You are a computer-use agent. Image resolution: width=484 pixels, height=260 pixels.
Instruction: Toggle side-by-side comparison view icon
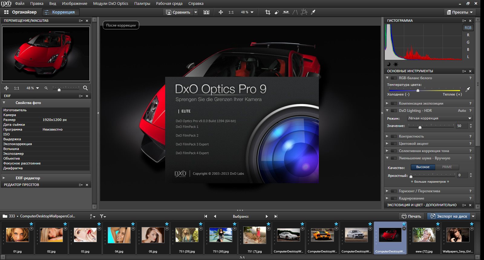(x=207, y=12)
